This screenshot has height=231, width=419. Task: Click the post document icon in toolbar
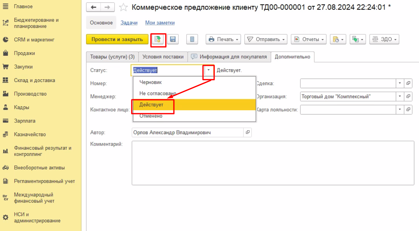(x=158, y=39)
